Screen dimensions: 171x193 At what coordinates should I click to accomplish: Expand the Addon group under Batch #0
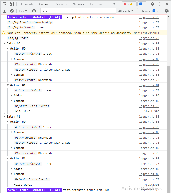(x=12, y=95)
